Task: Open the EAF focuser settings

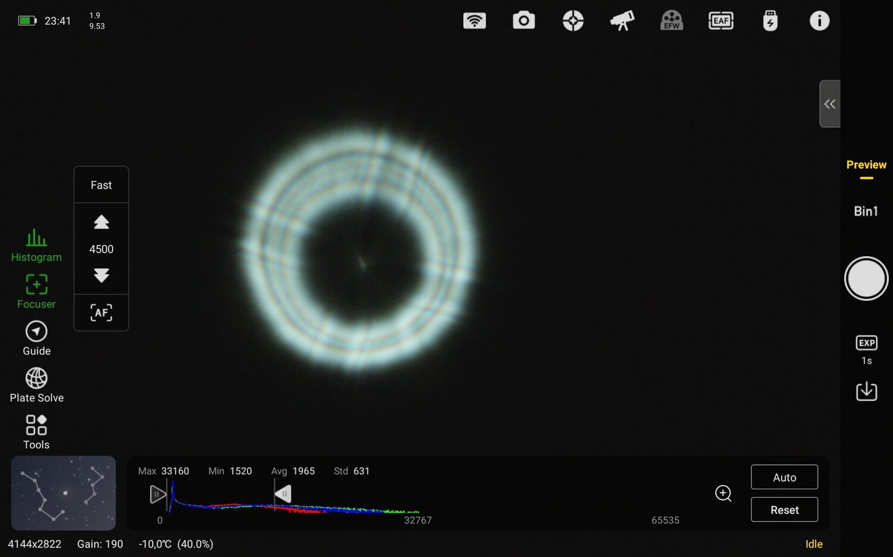Action: [721, 20]
